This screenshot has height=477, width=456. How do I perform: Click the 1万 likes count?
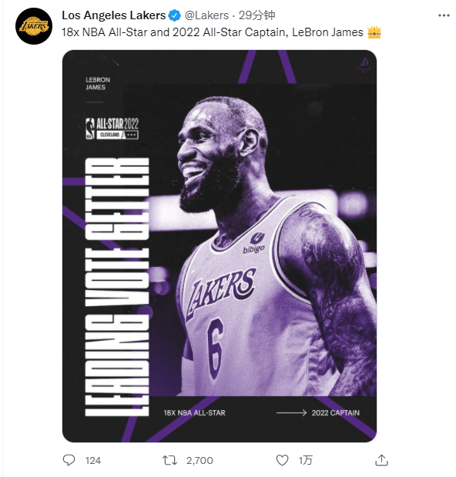click(306, 460)
